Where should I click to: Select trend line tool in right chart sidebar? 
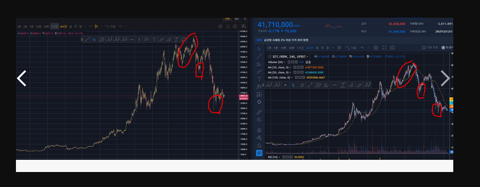[259, 56]
